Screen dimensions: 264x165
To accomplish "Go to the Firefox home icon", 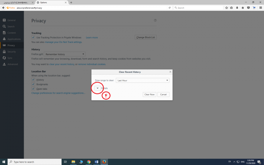I will click(243, 8).
